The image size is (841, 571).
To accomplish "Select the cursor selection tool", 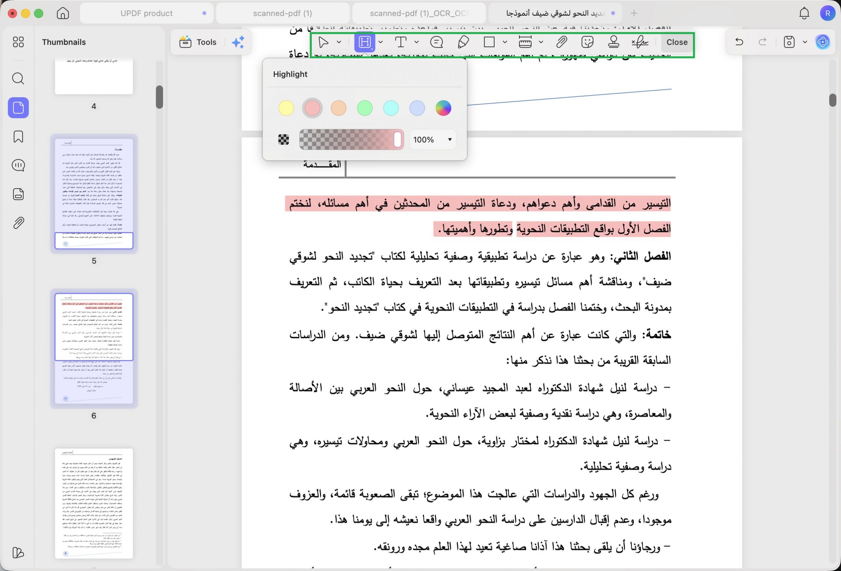I will click(x=323, y=42).
